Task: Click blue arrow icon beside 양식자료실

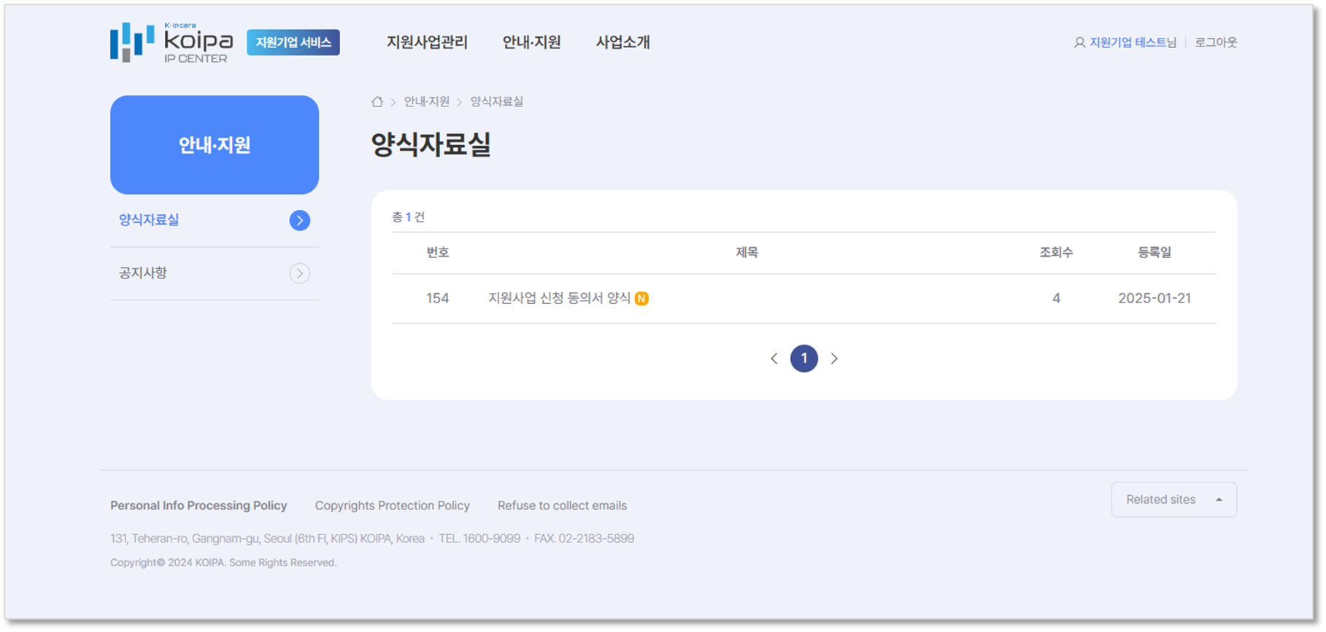Action: click(299, 220)
